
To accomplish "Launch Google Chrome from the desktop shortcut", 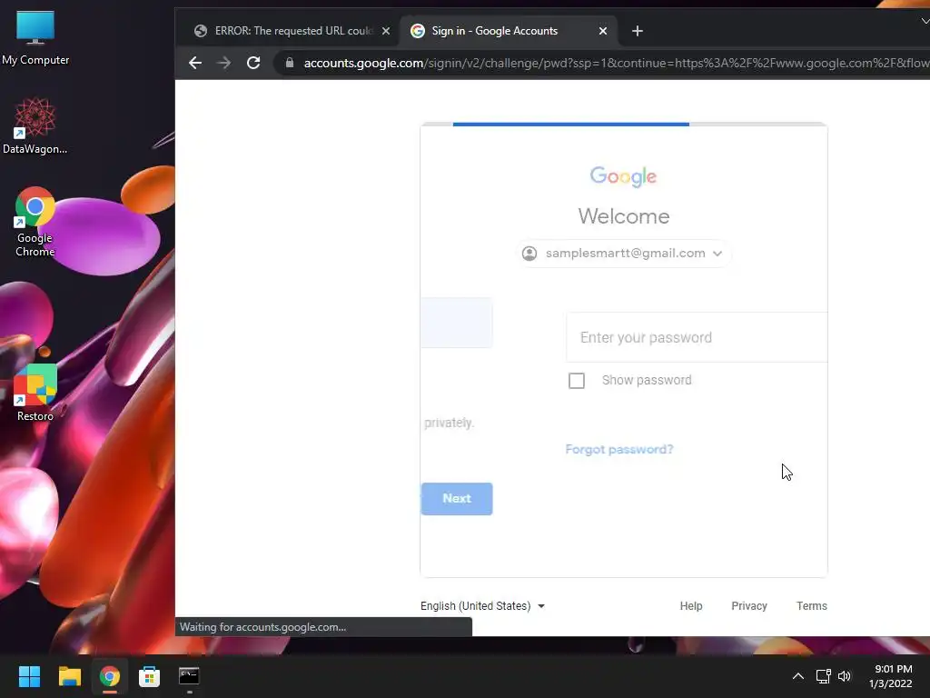I will (35, 222).
